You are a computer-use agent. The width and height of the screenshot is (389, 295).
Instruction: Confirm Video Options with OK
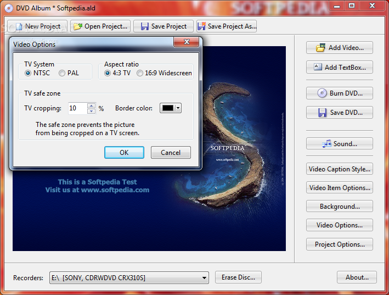coord(124,153)
